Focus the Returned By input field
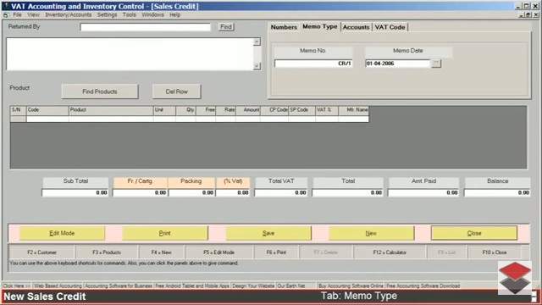This screenshot has height=305, width=542. click(145, 27)
